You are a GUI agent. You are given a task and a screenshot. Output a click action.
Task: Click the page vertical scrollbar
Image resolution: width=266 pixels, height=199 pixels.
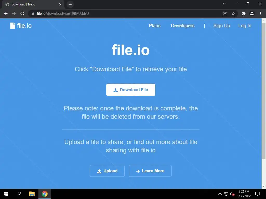[x=264, y=90]
